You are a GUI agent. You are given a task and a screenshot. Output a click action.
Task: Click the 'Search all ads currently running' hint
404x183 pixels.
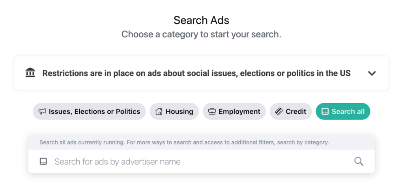[184, 142]
